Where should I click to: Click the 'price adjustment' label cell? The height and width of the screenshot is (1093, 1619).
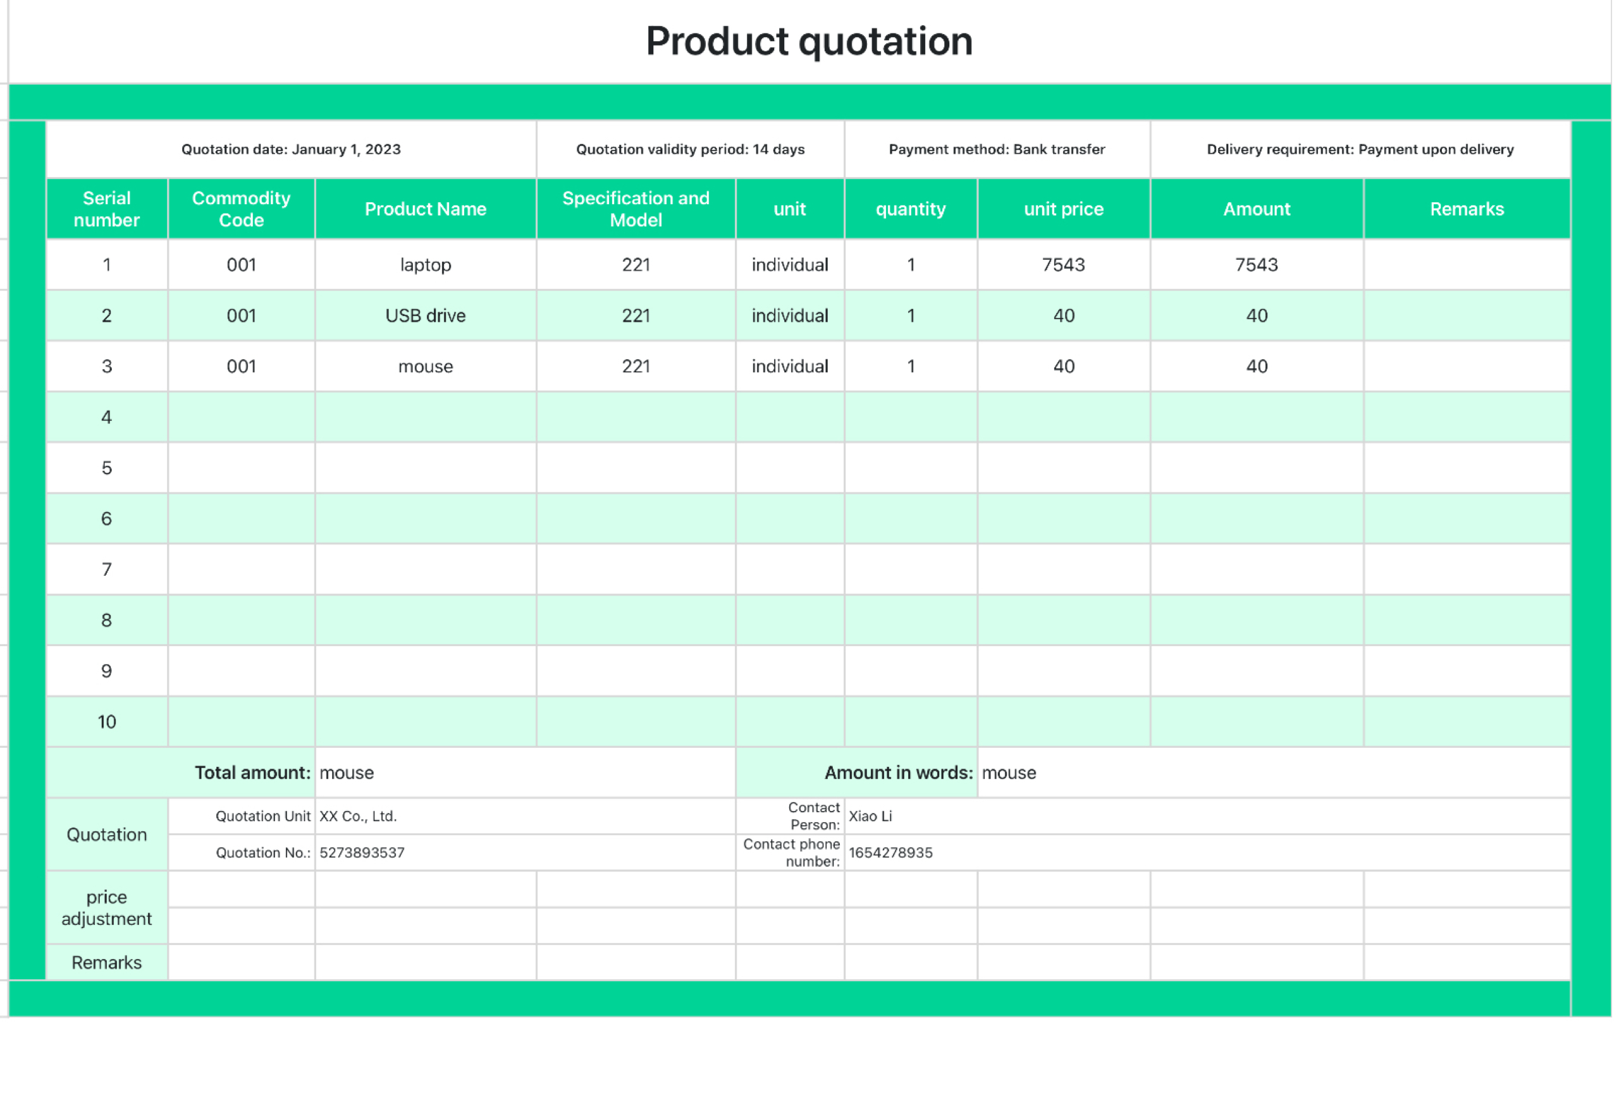pos(107,908)
